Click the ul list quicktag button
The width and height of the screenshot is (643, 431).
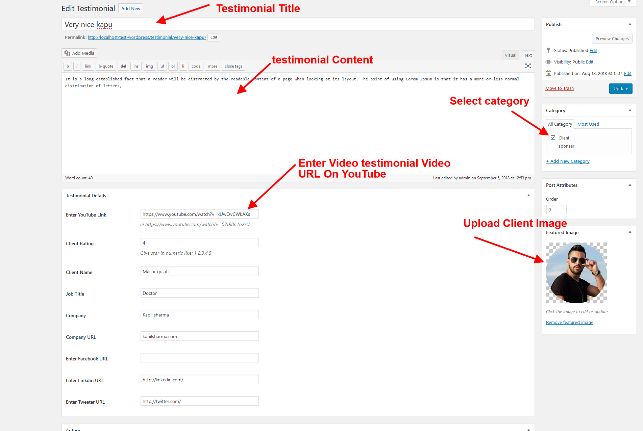coord(162,66)
